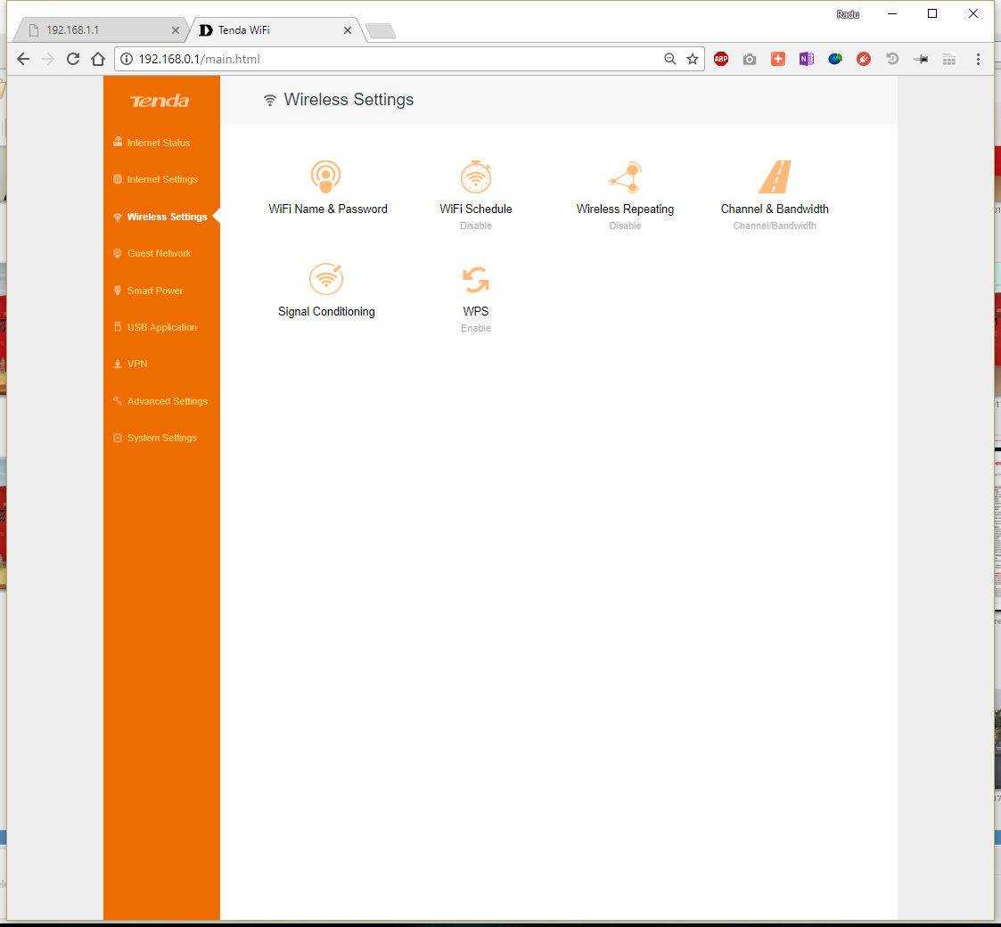
Task: Click the Enable status under WPS
Action: click(476, 328)
